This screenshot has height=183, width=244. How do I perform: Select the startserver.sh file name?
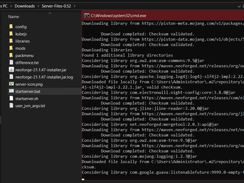(27, 98)
